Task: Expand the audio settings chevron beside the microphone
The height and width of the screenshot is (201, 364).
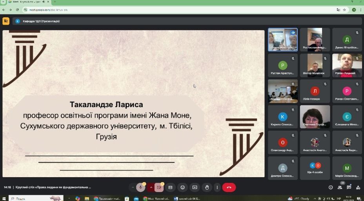Action: pyautogui.click(x=133, y=187)
